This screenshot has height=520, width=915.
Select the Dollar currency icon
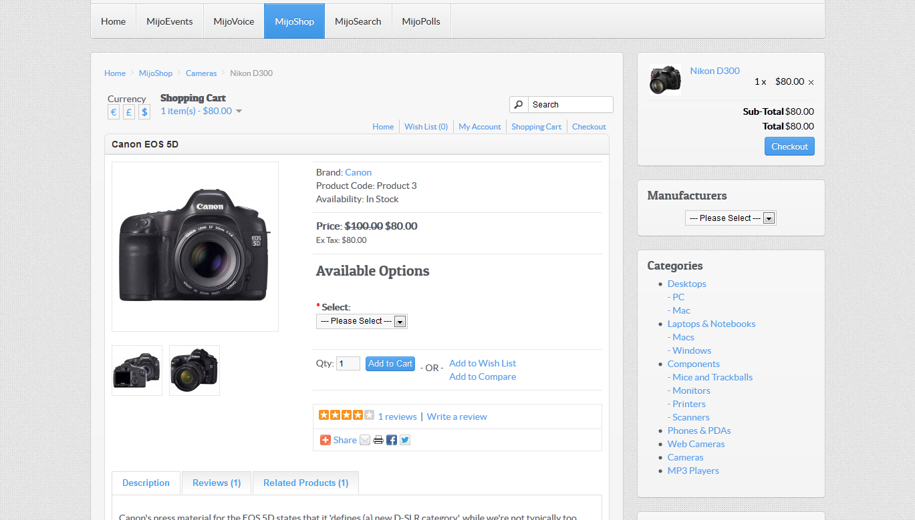click(144, 112)
